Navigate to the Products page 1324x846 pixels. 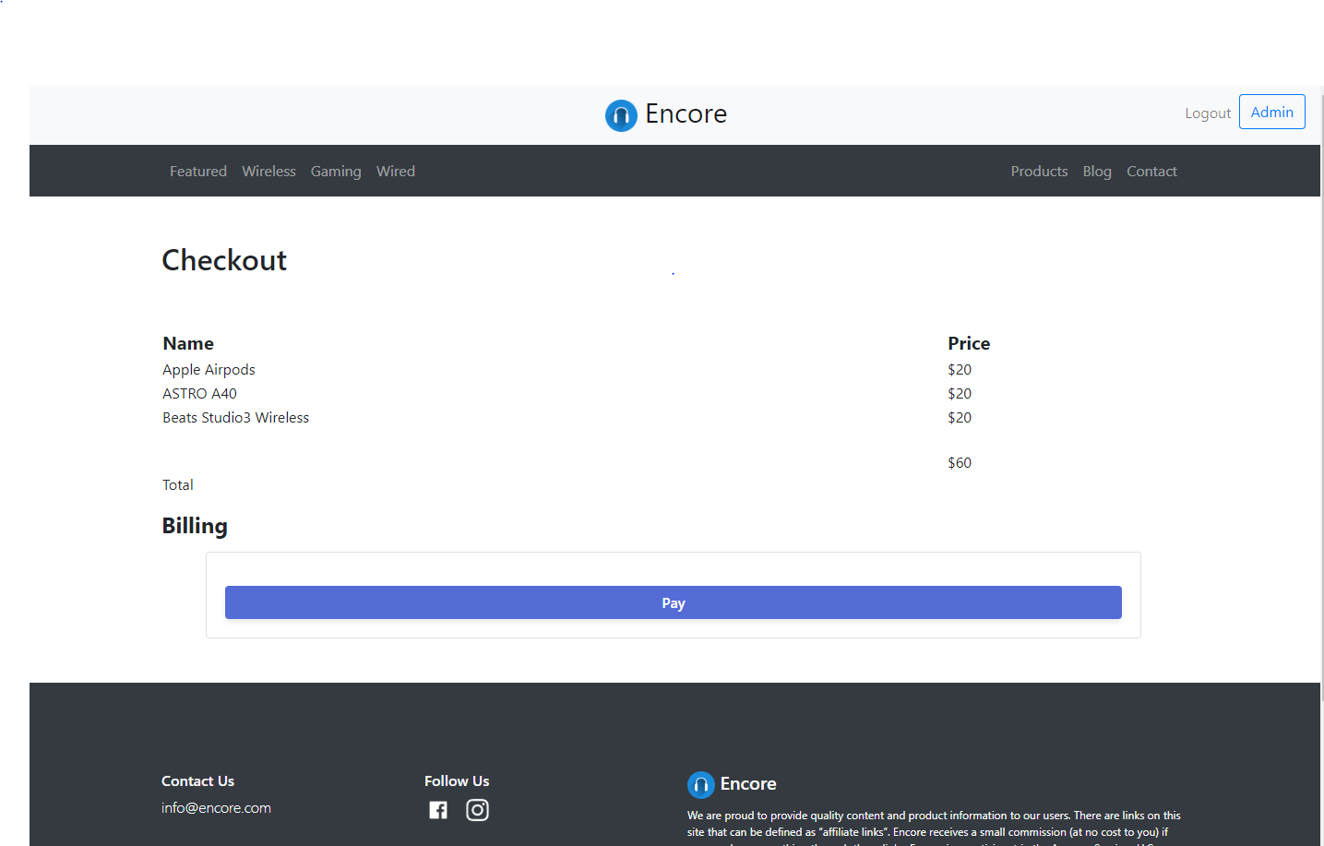click(x=1039, y=171)
